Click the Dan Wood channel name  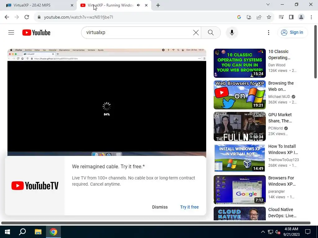[x=277, y=65]
